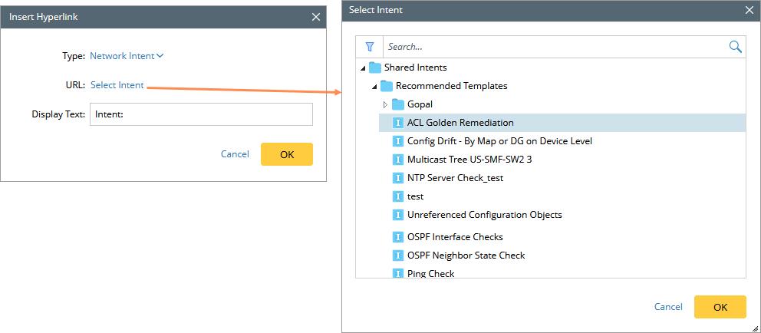Viewport: 761px width, 333px height.
Task: Select Config Drift - By Map or DG intent
Action: pos(499,141)
